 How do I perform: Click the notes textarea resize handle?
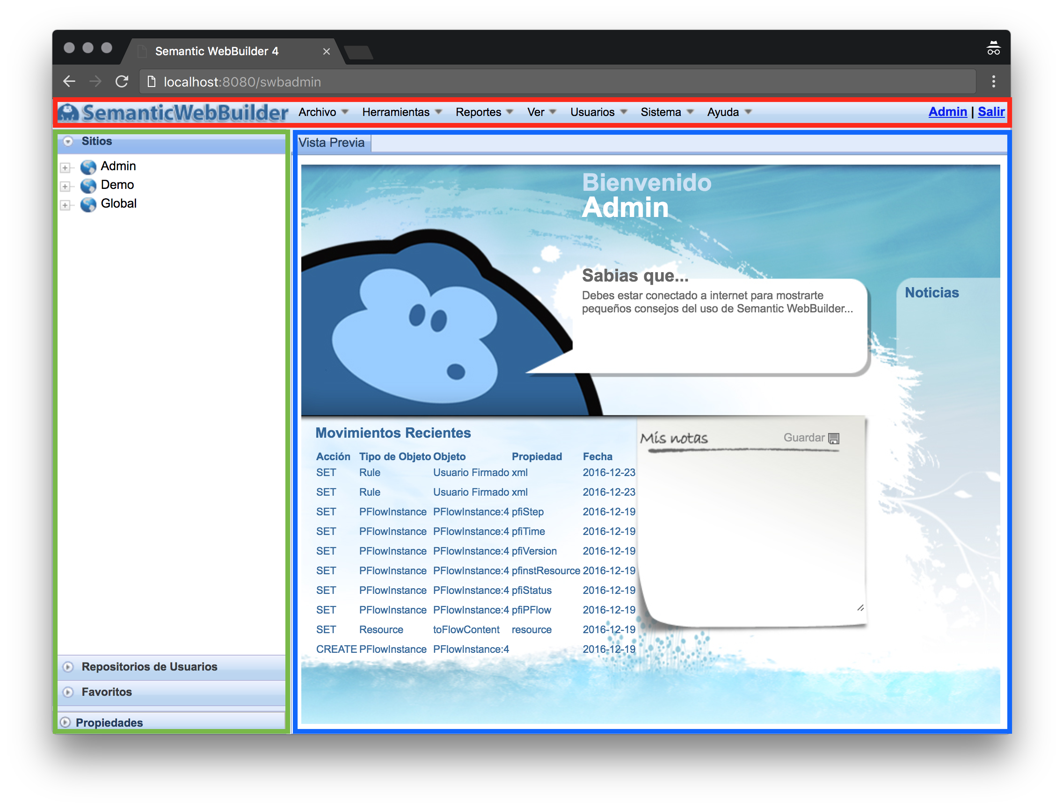(860, 608)
